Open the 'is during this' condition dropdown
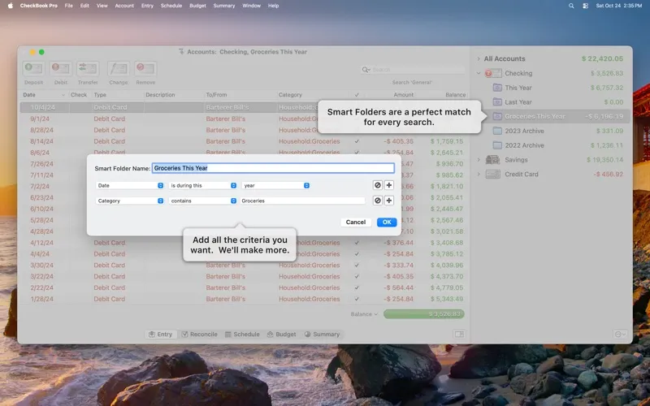The height and width of the screenshot is (406, 650). (202, 186)
